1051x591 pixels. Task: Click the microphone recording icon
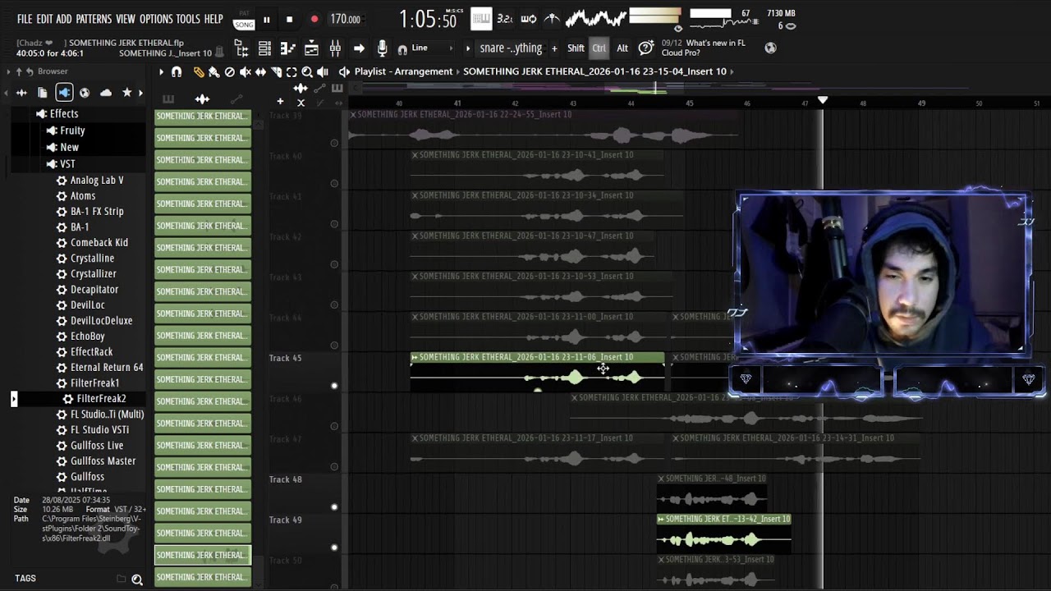382,48
